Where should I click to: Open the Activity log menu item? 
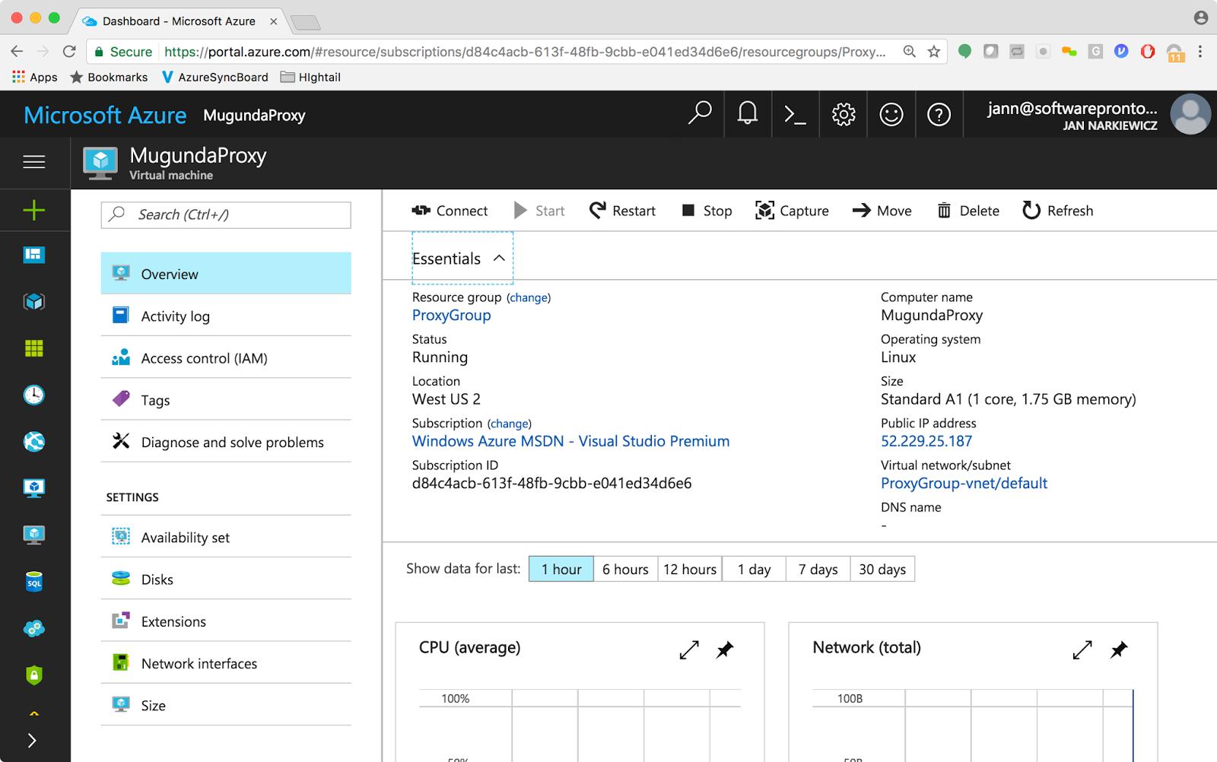[x=176, y=316]
